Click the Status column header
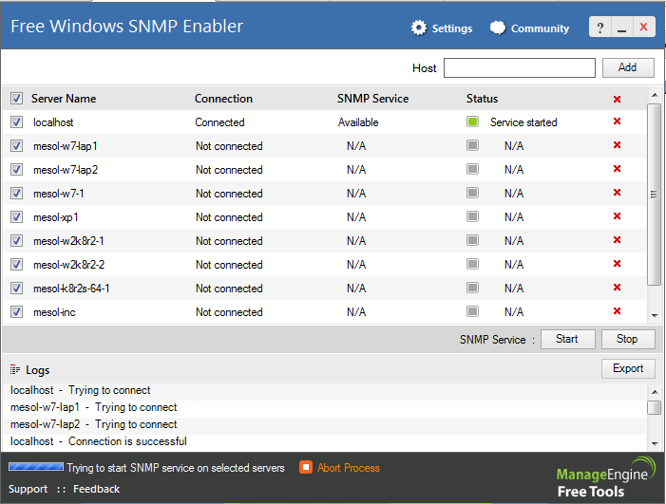 [482, 99]
